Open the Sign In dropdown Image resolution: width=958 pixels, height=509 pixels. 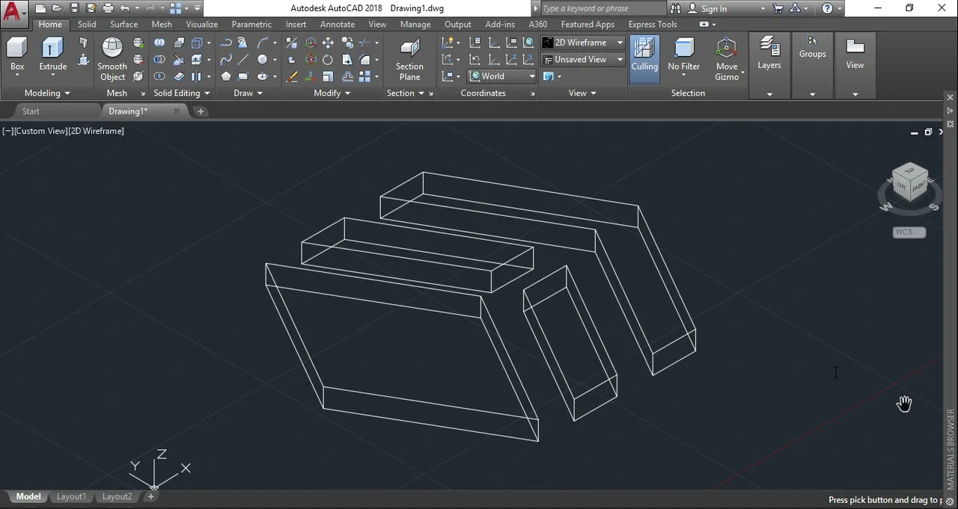click(x=726, y=9)
